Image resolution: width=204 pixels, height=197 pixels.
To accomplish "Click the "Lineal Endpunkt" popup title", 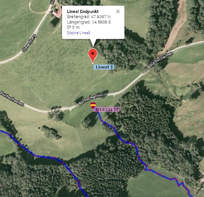I will tap(83, 11).
